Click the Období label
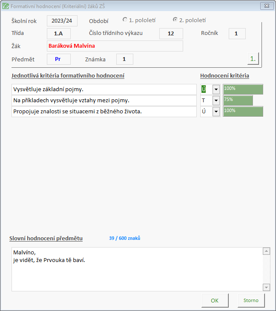276x311 pixels. pyautogui.click(x=98, y=21)
